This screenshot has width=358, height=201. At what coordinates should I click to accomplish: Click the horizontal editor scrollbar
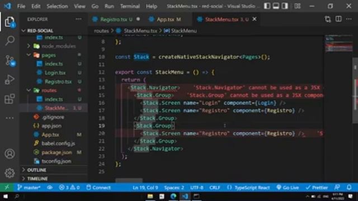[x=129, y=180]
